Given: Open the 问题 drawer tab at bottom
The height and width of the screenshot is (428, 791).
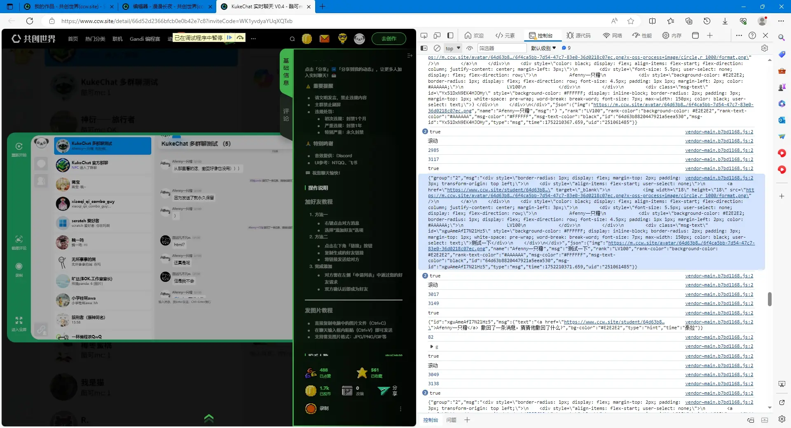Looking at the screenshot, I should pos(452,420).
